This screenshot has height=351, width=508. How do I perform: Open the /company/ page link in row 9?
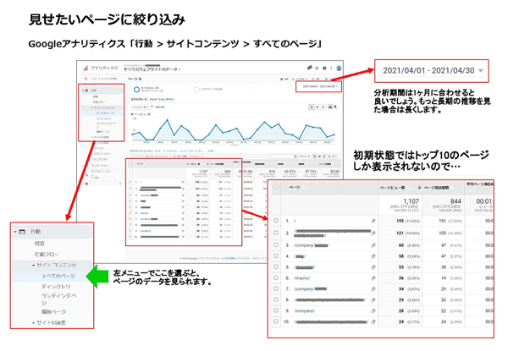click(x=304, y=311)
